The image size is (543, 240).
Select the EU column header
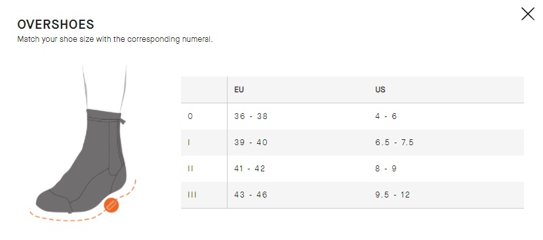point(239,90)
